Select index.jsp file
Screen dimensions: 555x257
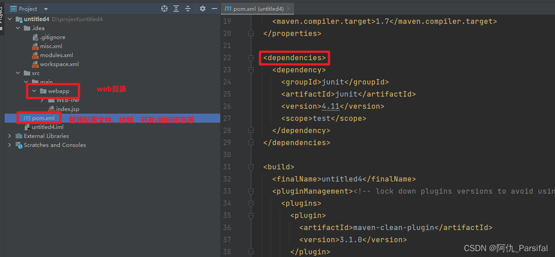coord(68,109)
